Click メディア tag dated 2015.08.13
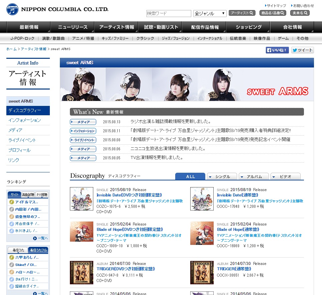 pos(83,122)
